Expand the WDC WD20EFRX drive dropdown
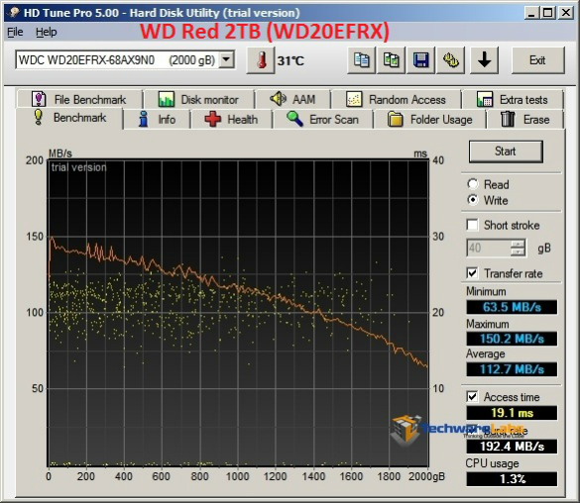Screen dimensions: 580x503 click(226, 59)
